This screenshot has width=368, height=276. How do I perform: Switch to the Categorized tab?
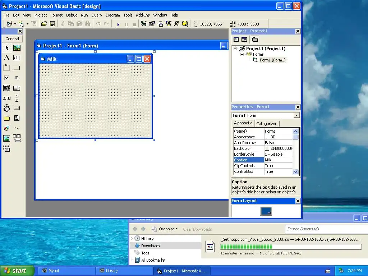pyautogui.click(x=267, y=124)
